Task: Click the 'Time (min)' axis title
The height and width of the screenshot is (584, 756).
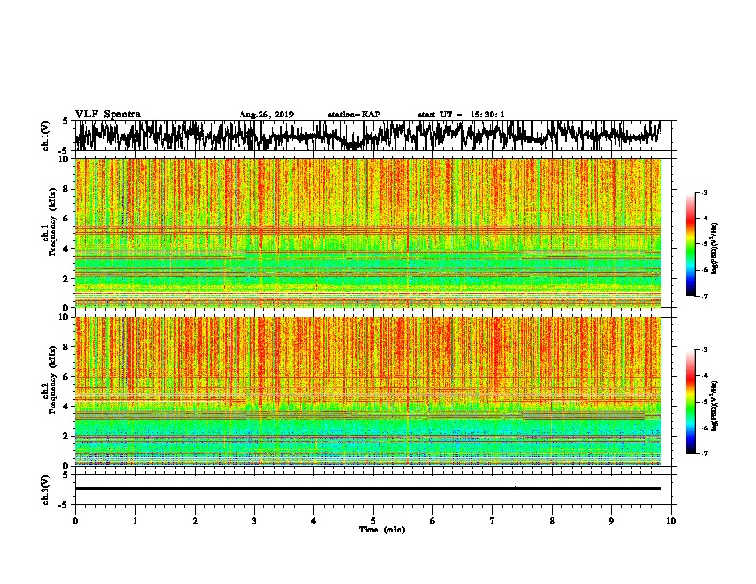Action: pyautogui.click(x=382, y=530)
